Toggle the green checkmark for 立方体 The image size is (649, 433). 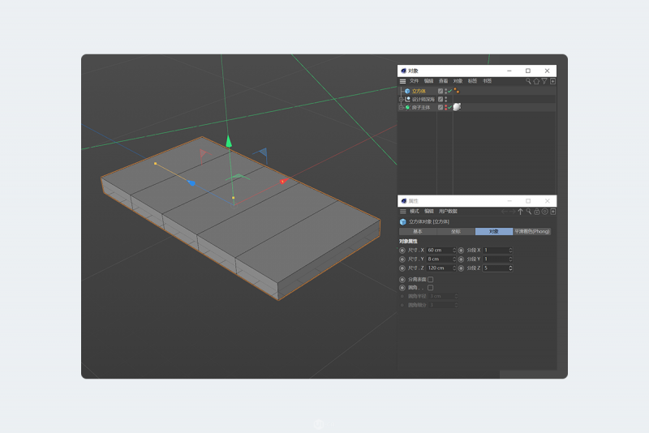click(449, 91)
